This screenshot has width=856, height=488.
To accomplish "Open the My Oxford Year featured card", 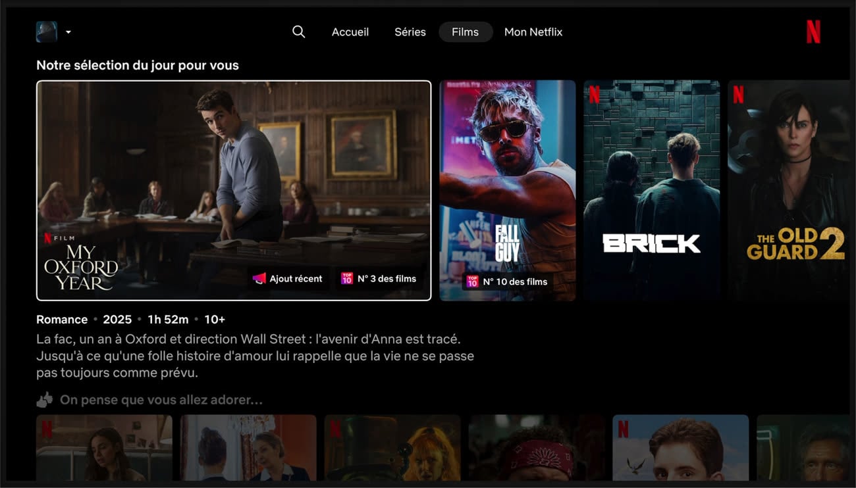I will tap(234, 190).
